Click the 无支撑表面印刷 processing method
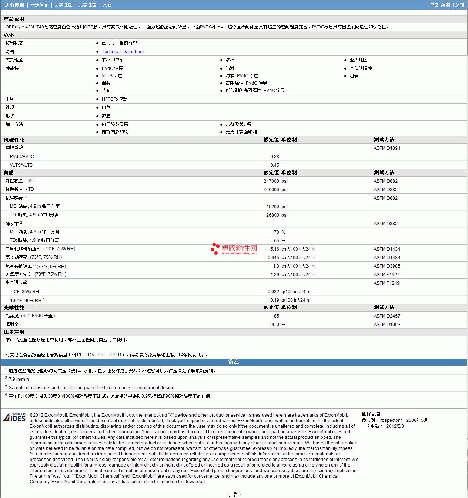The height and width of the screenshot is (498, 468). pos(241,132)
